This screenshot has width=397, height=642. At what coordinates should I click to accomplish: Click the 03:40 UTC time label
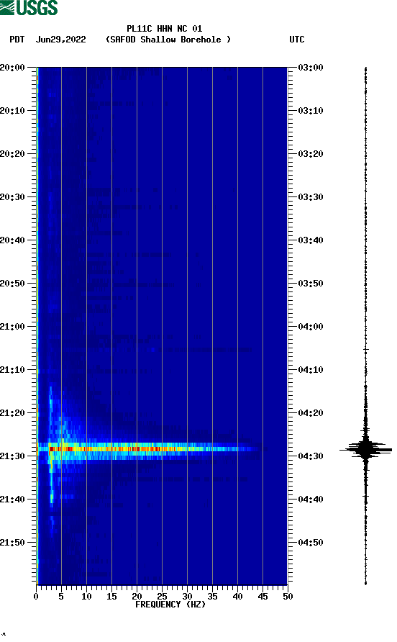coord(311,240)
